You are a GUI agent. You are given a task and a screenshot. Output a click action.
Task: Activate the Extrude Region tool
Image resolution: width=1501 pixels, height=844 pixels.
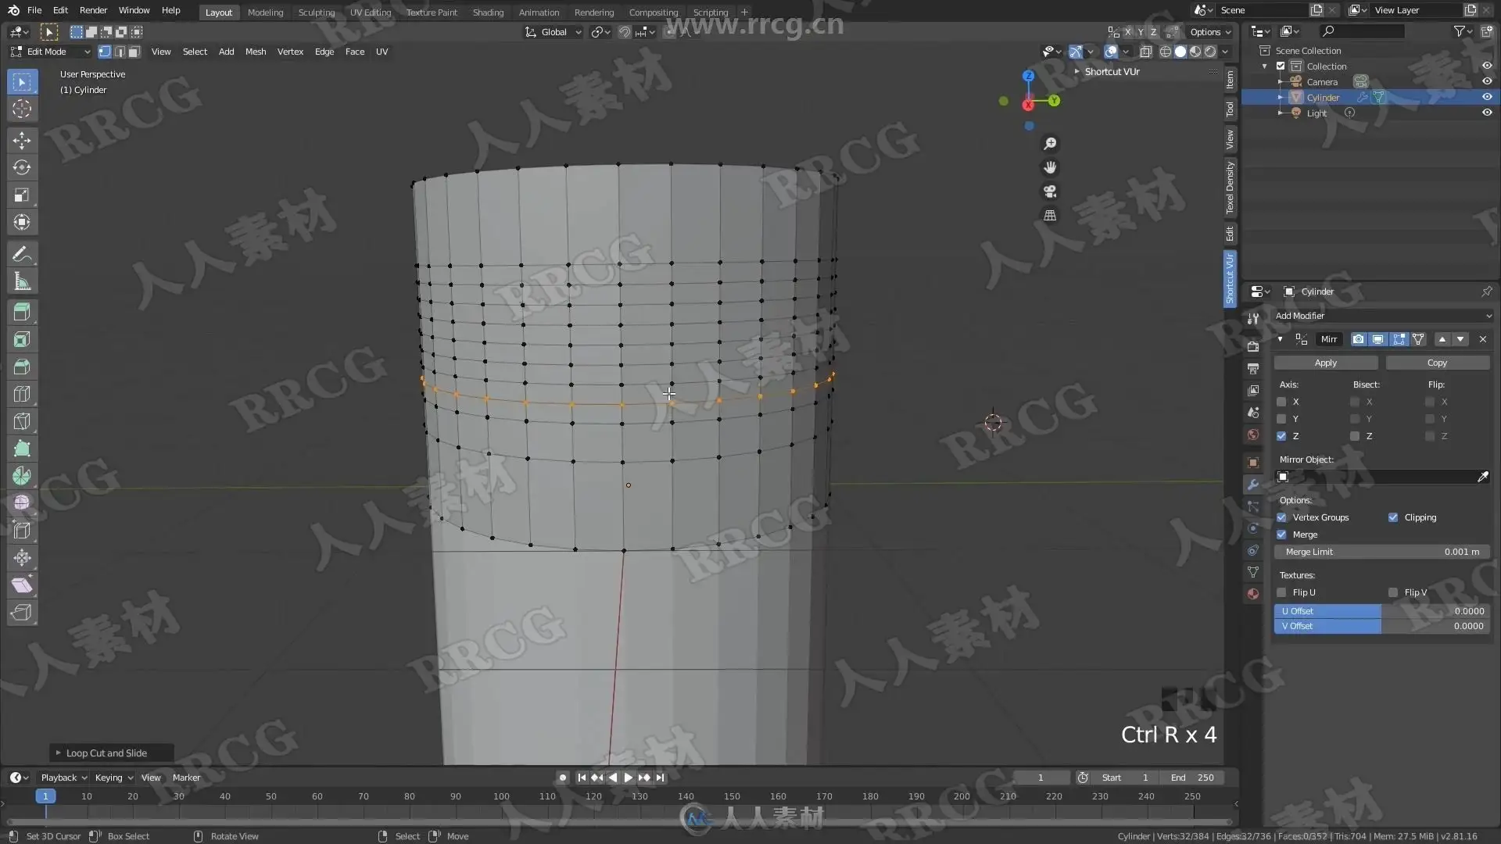(x=22, y=313)
